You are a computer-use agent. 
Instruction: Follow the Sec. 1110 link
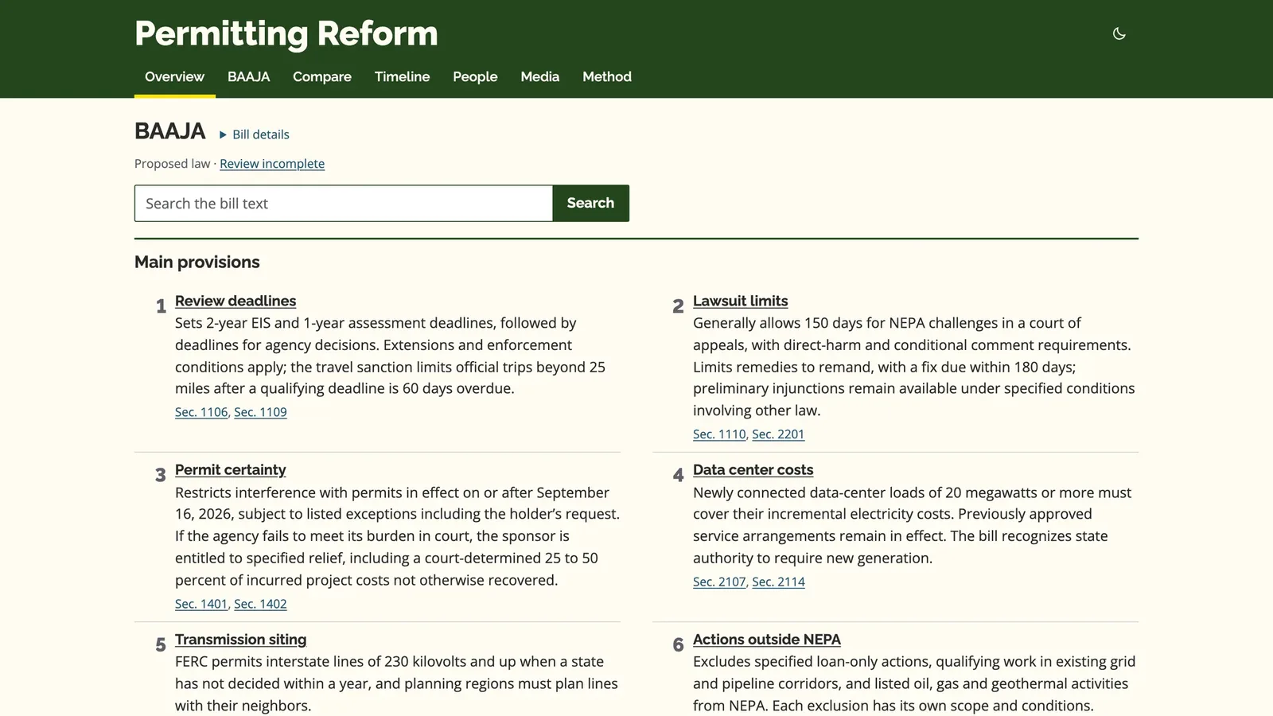(719, 434)
